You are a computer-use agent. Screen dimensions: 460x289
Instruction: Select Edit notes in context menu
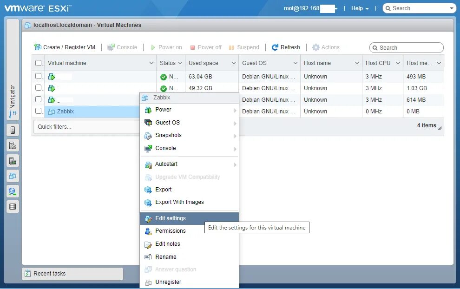[x=190, y=244]
